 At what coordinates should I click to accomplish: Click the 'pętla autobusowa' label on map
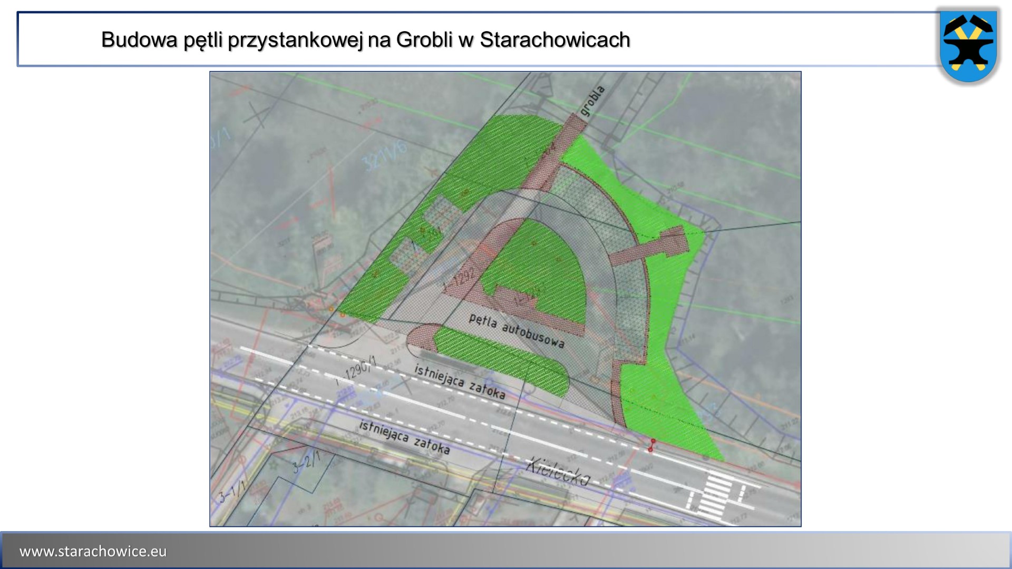pos(517,331)
